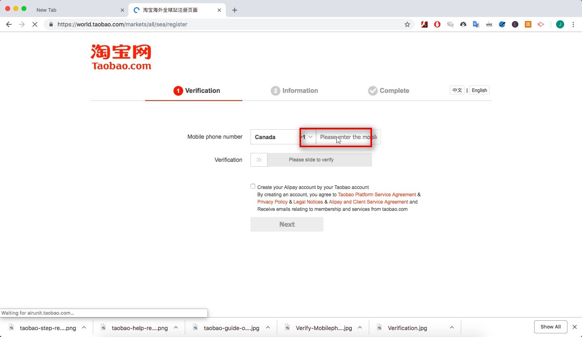582x337 pixels.
Task: Open the orange Chinese character extension
Action: click(x=528, y=24)
